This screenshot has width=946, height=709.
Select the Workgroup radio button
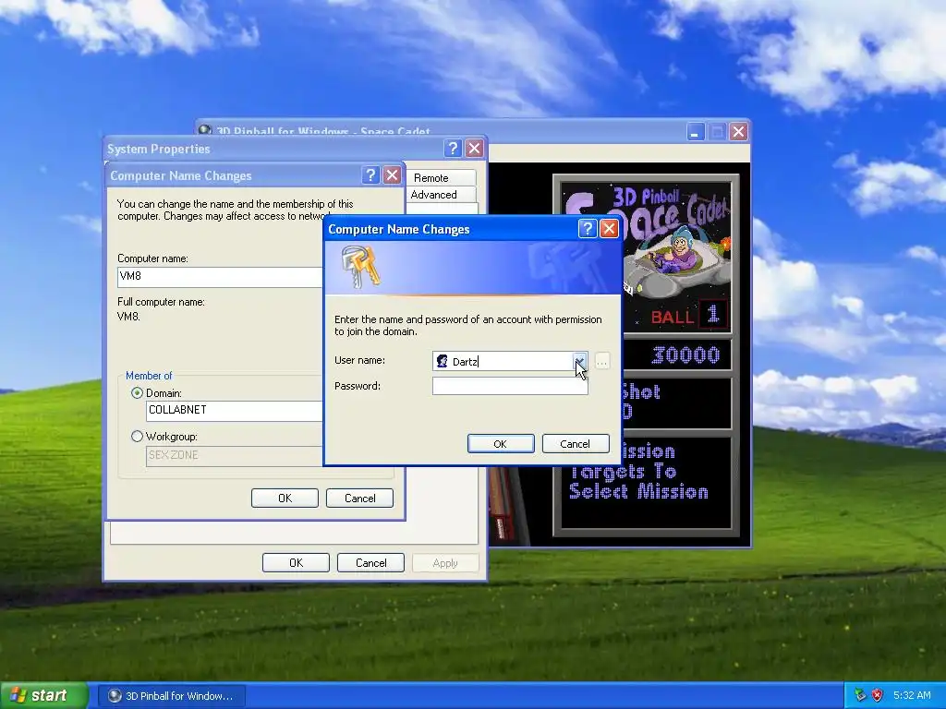pyautogui.click(x=137, y=437)
